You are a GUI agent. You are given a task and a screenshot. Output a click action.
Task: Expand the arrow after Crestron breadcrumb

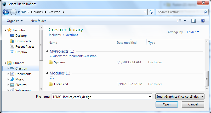63,12
